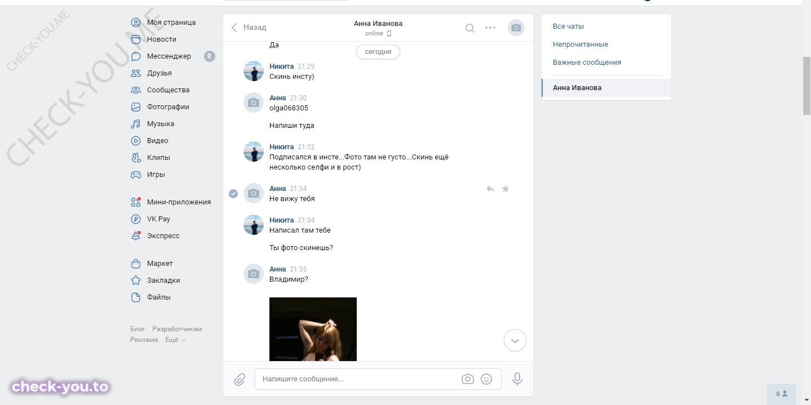Click the сегодня date pill
This screenshot has height=405, width=811.
378,52
